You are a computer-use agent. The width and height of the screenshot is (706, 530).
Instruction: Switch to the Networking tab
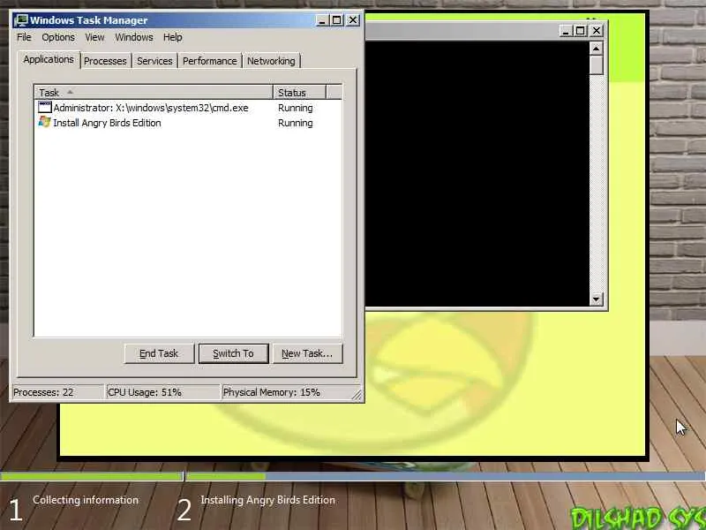pos(271,61)
